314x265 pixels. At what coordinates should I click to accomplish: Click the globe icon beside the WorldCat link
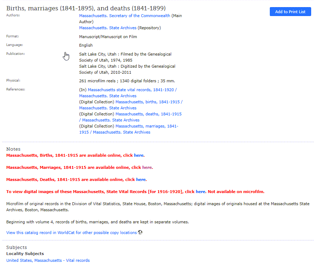click(x=140, y=233)
